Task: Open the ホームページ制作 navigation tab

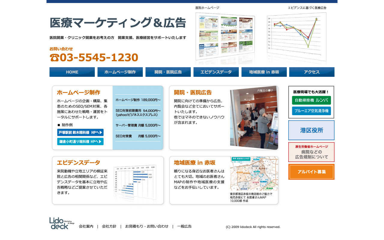Action: pyautogui.click(x=120, y=72)
